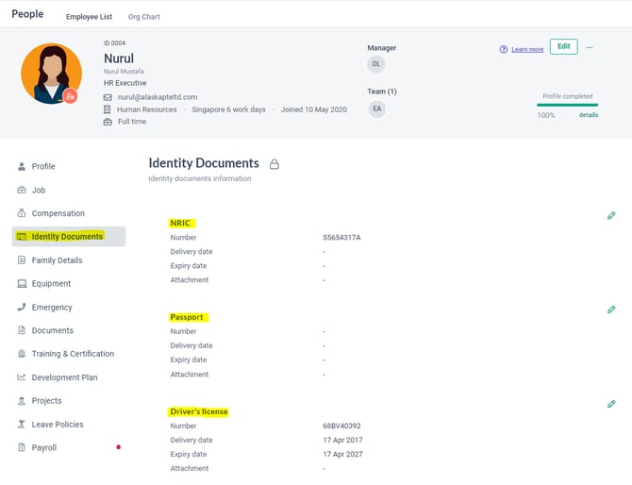
Task: Go to Family Details section
Action: pyautogui.click(x=57, y=260)
